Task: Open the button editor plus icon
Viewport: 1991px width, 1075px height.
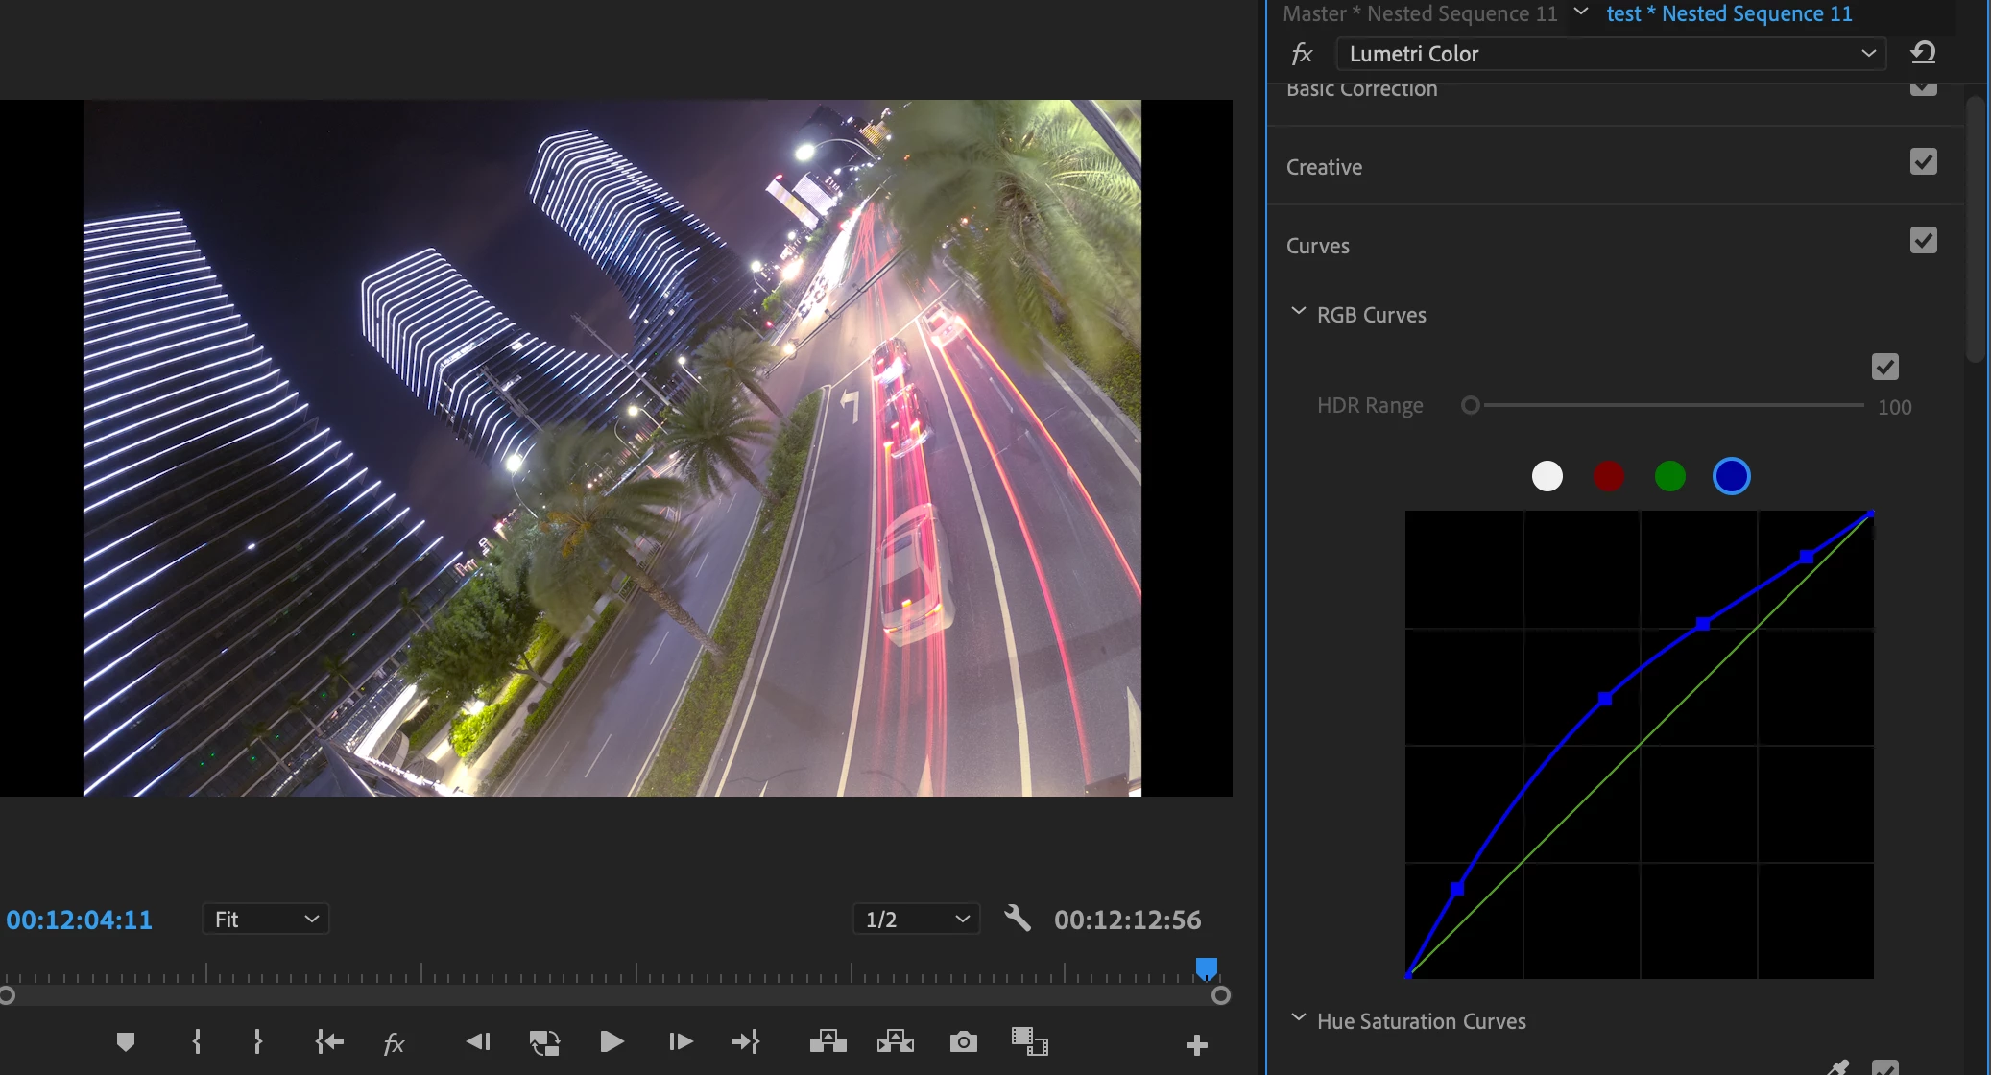Action: tap(1196, 1045)
